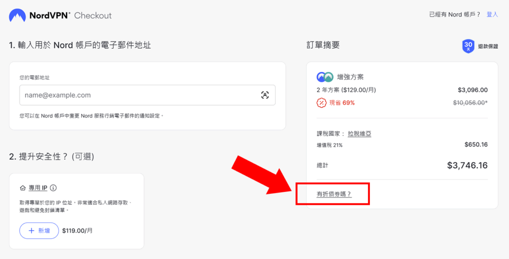
Task: Click the 有折價券嗎？ coupon link
Action: point(334,194)
